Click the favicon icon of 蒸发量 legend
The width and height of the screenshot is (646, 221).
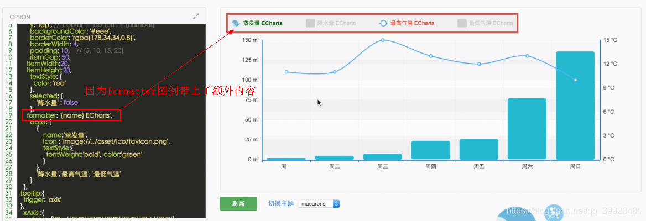235,23
